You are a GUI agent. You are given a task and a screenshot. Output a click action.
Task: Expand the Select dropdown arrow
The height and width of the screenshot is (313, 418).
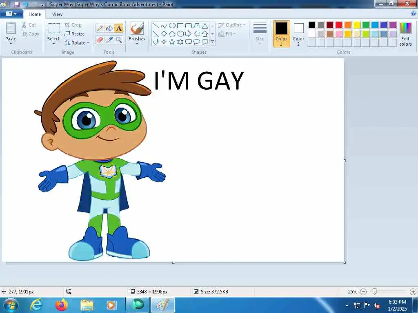pos(53,44)
